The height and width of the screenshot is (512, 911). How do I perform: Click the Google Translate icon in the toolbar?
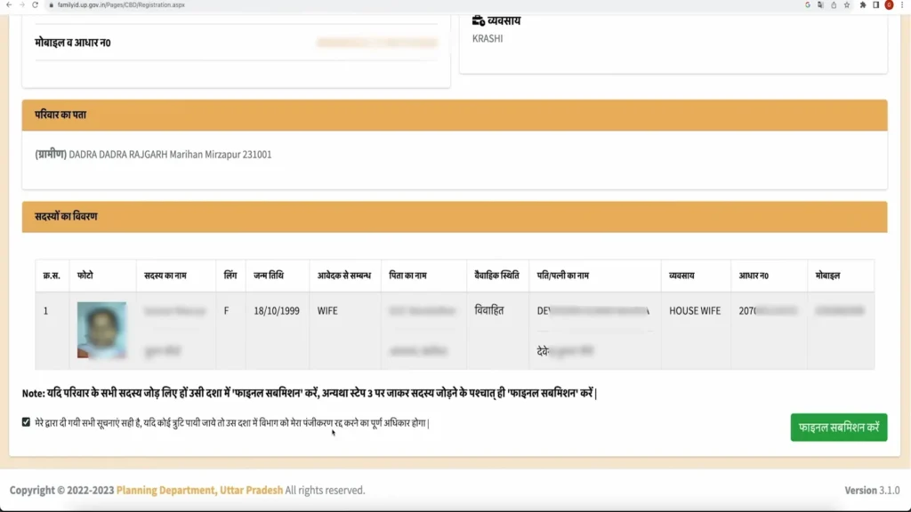click(x=819, y=4)
